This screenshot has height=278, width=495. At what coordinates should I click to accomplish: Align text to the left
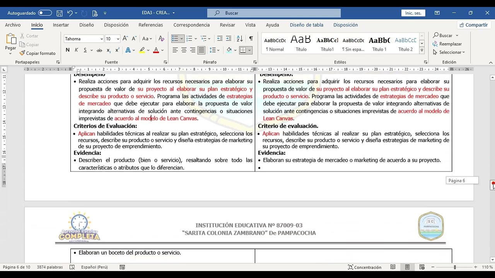point(175,50)
